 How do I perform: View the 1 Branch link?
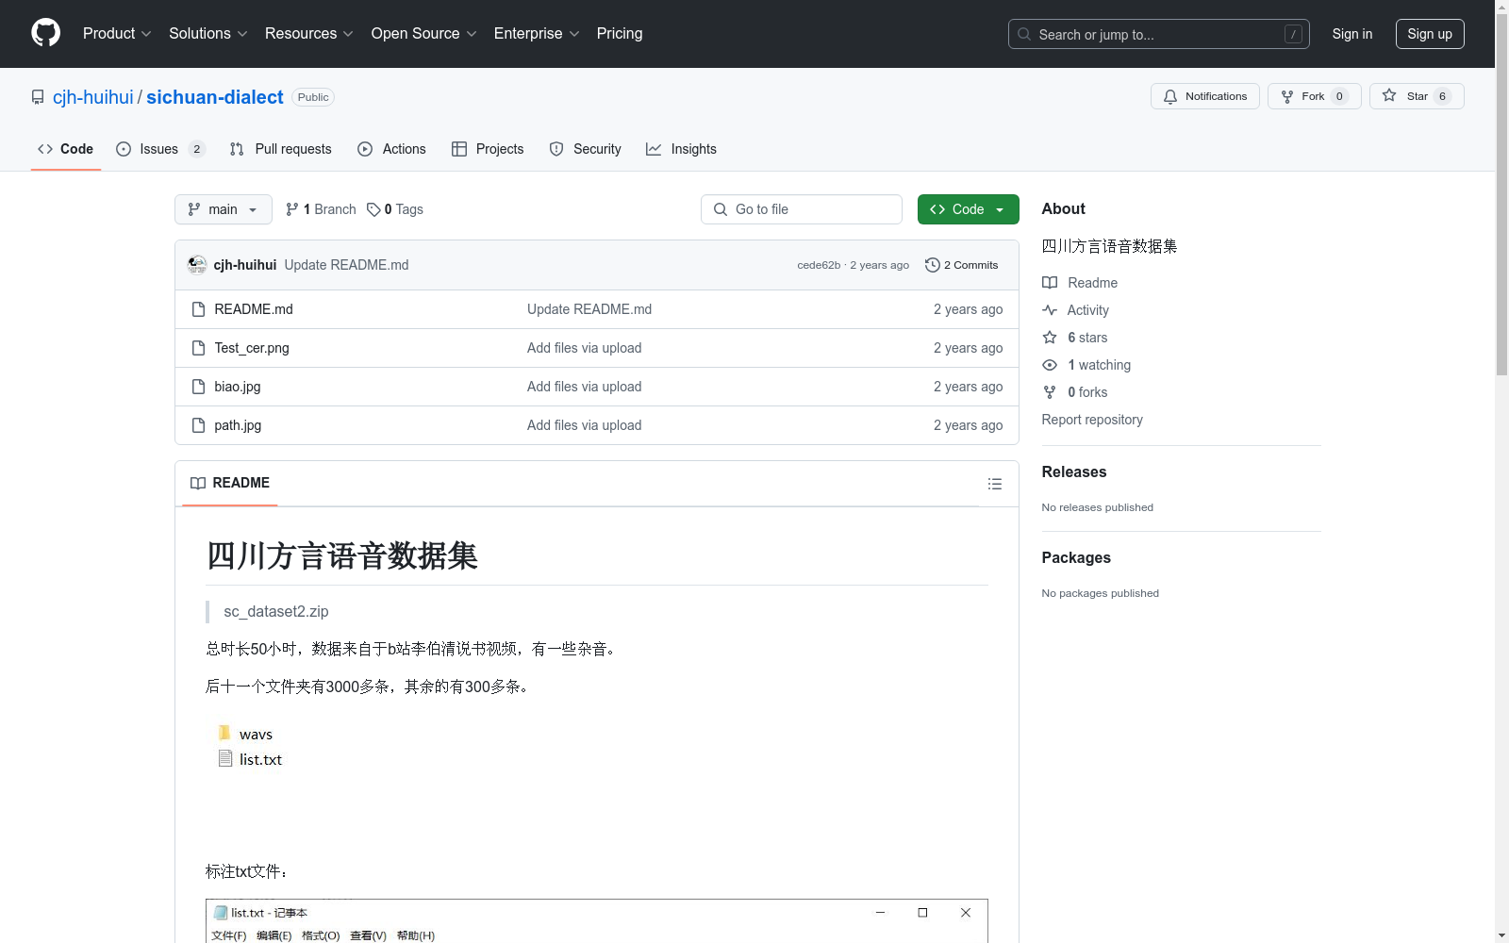(321, 209)
